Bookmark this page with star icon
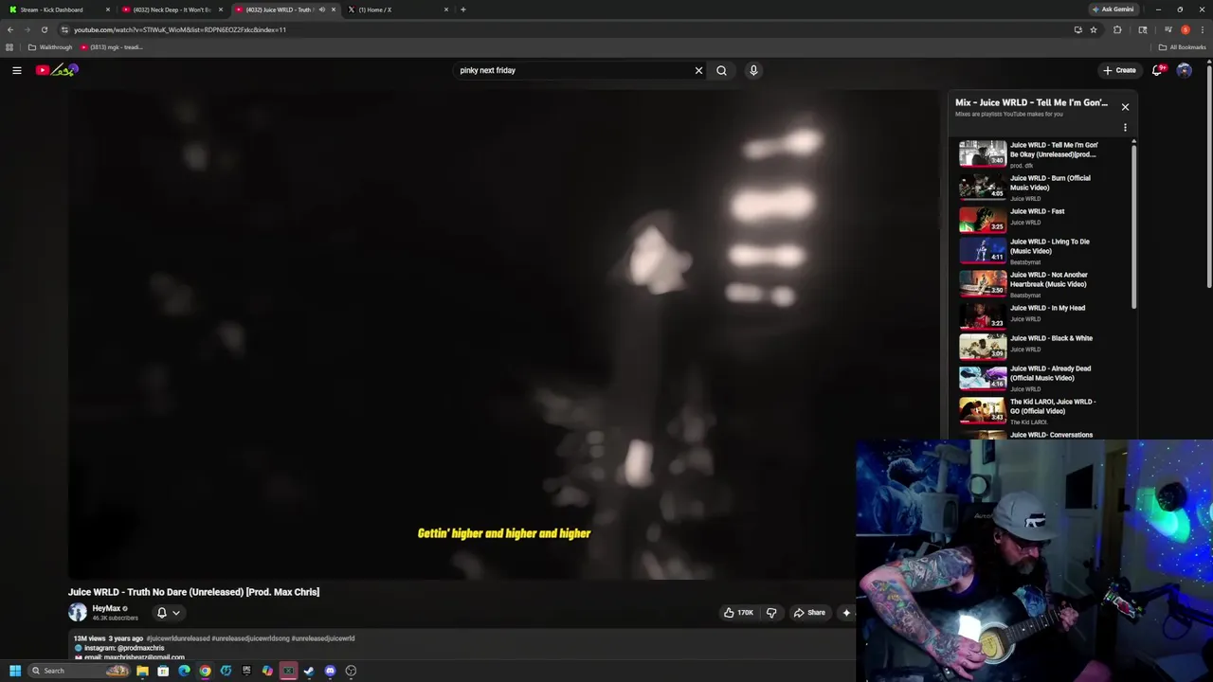The image size is (1213, 682). [1094, 29]
